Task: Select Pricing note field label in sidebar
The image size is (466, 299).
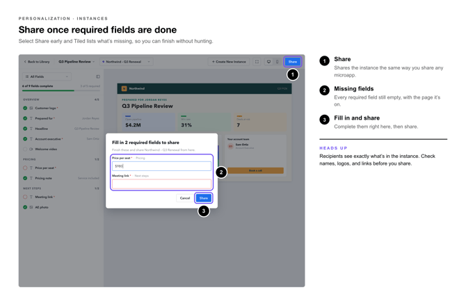Action: click(x=43, y=178)
